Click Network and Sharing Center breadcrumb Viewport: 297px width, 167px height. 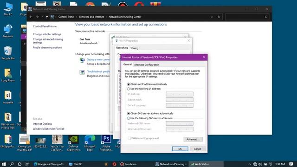(x=125, y=17)
